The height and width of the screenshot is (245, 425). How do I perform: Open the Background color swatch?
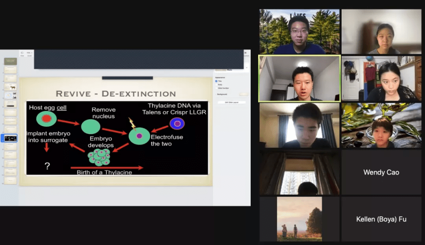243,94
